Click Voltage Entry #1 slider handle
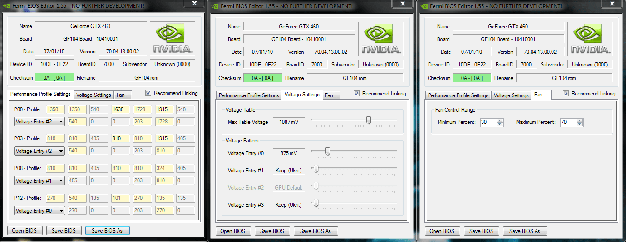Screen dimensions: 626x242 point(316,168)
